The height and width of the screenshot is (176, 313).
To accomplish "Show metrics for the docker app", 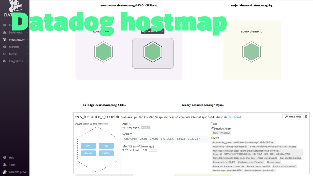I will click(x=88, y=153).
